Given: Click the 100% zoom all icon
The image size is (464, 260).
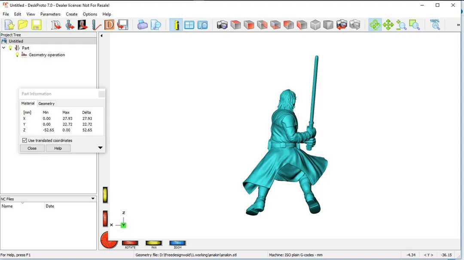Looking at the screenshot, I should [435, 25].
